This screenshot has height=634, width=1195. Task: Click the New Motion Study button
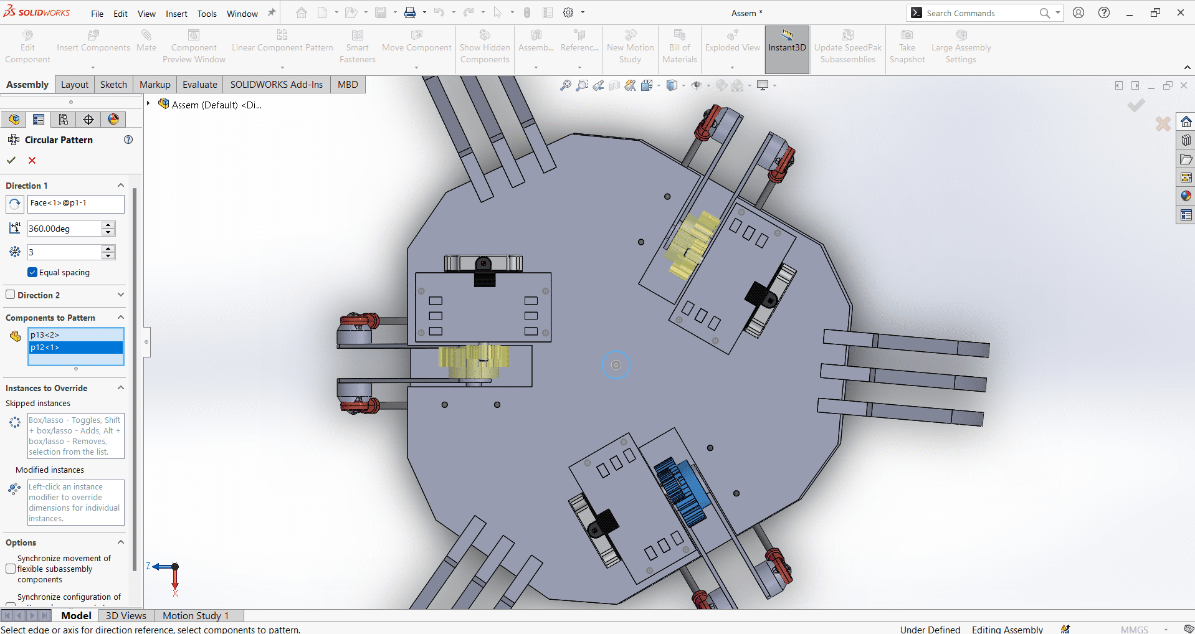point(630,47)
